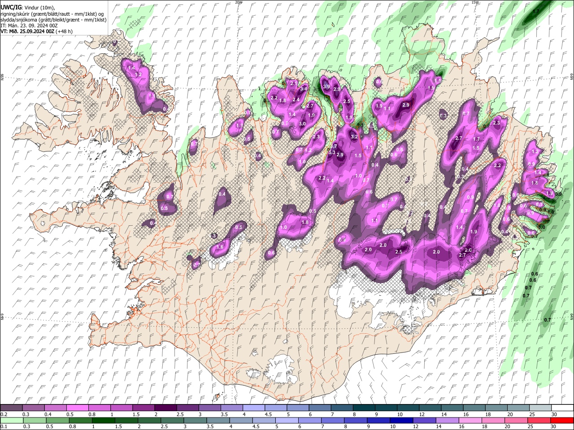
Task: Click the '0.2' label starting the upper legend row
Action: click(x=4, y=414)
